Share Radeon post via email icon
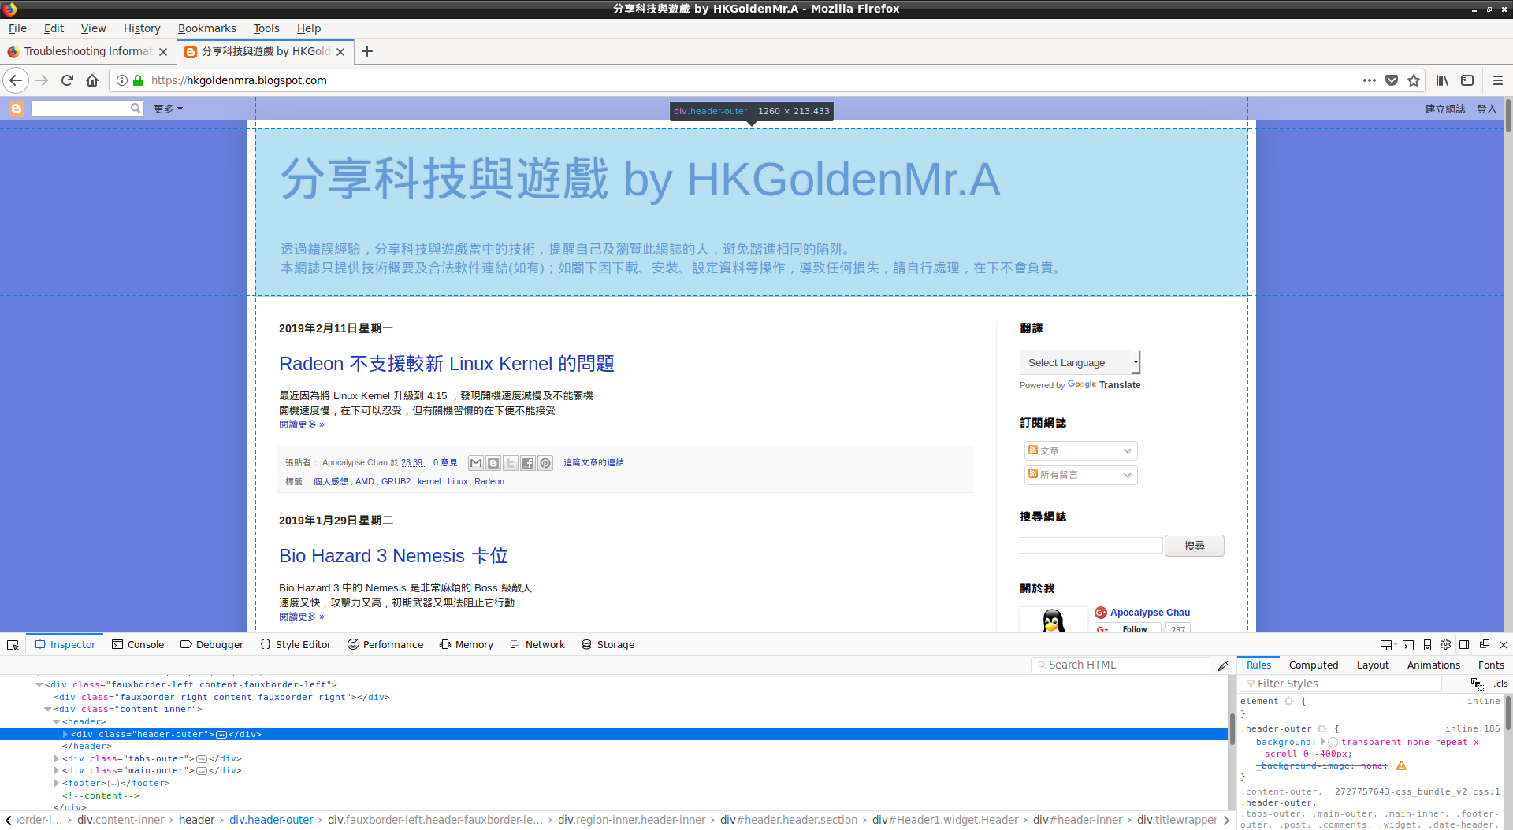Viewport: 1513px width, 830px height. (476, 463)
